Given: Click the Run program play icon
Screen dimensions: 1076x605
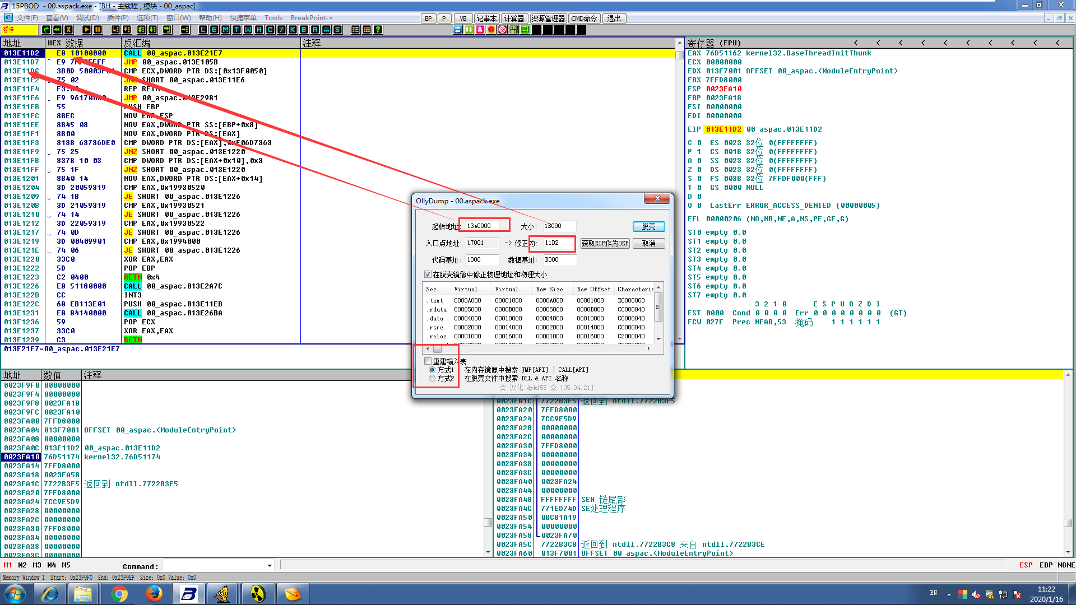Looking at the screenshot, I should point(86,30).
